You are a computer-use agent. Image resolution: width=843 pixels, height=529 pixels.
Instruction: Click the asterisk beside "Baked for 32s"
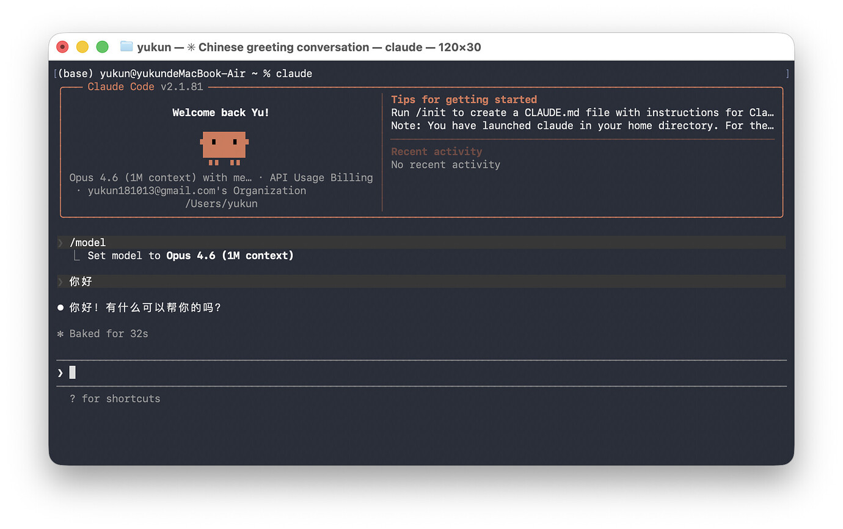pos(60,334)
